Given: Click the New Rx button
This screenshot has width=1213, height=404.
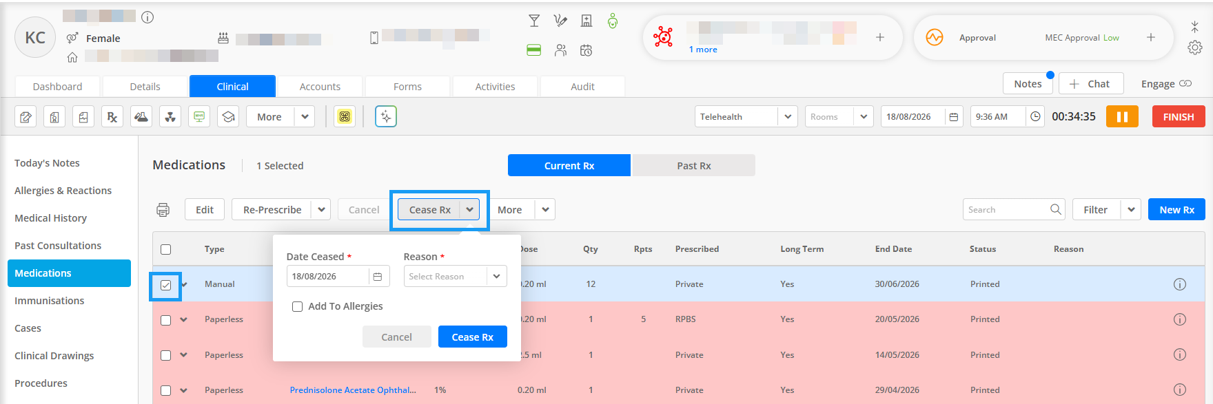Looking at the screenshot, I should coord(1176,209).
